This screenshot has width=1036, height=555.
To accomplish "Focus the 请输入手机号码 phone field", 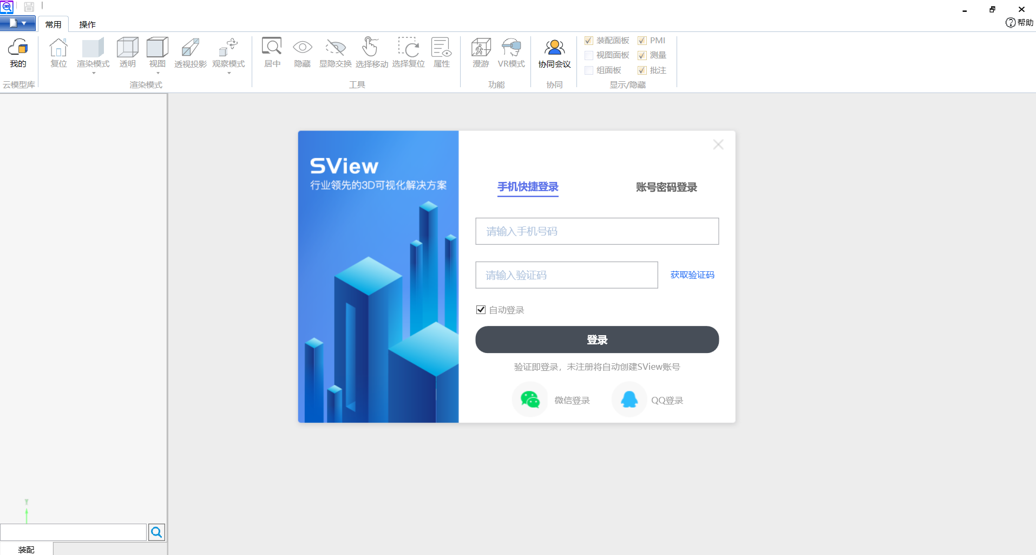I will point(597,231).
